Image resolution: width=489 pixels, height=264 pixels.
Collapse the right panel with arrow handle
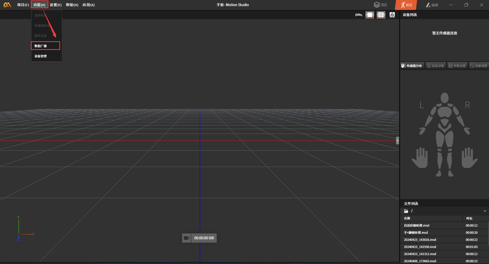point(397,141)
